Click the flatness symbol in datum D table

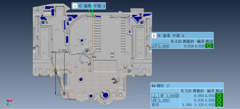click(x=155, y=46)
